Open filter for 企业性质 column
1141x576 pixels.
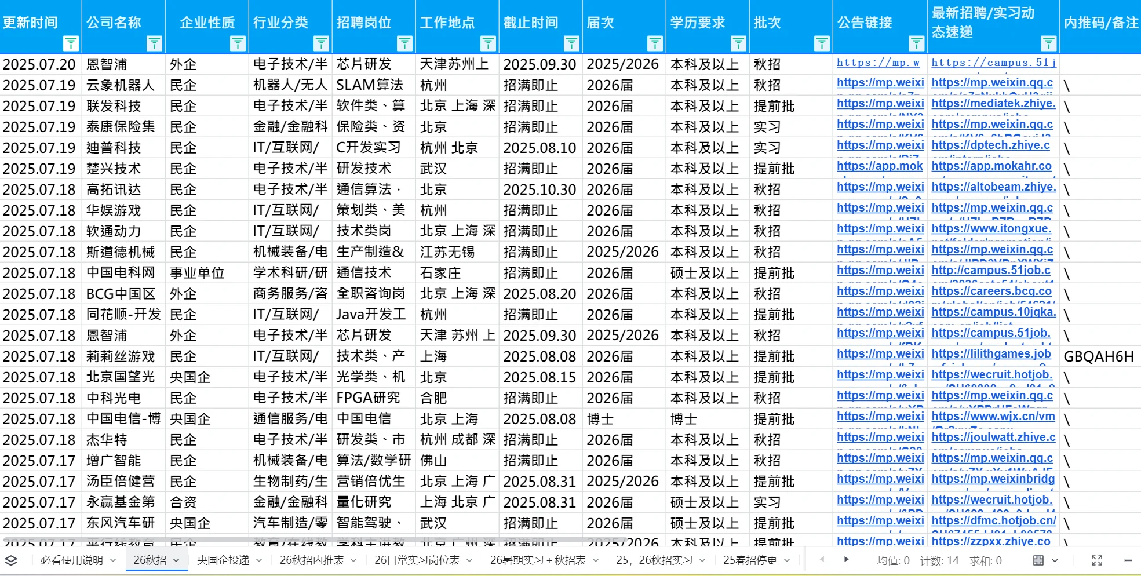click(x=238, y=43)
